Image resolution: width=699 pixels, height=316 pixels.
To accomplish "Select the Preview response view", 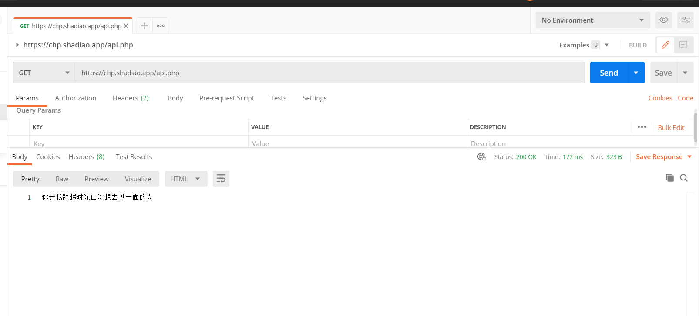I will 97,179.
